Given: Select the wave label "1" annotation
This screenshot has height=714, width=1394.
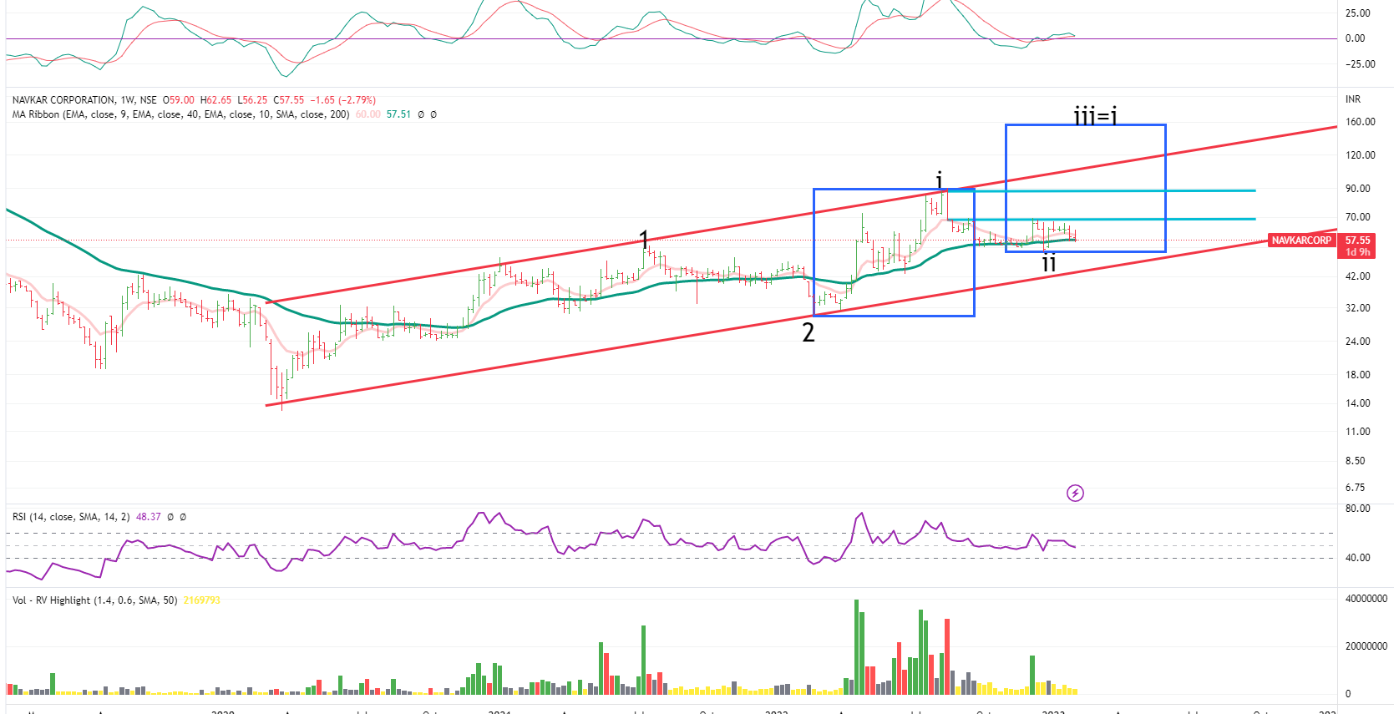Looking at the screenshot, I should point(644,239).
